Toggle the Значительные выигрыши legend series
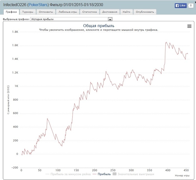Screen dimensions: 196x180 pyautogui.click(x=133, y=174)
